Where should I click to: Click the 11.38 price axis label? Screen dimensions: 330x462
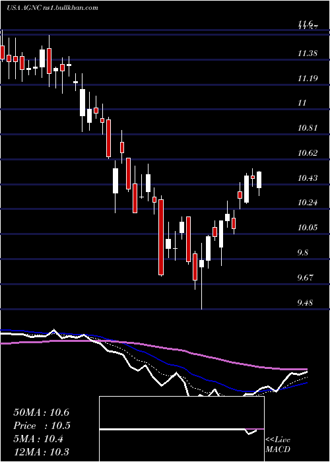308,53
